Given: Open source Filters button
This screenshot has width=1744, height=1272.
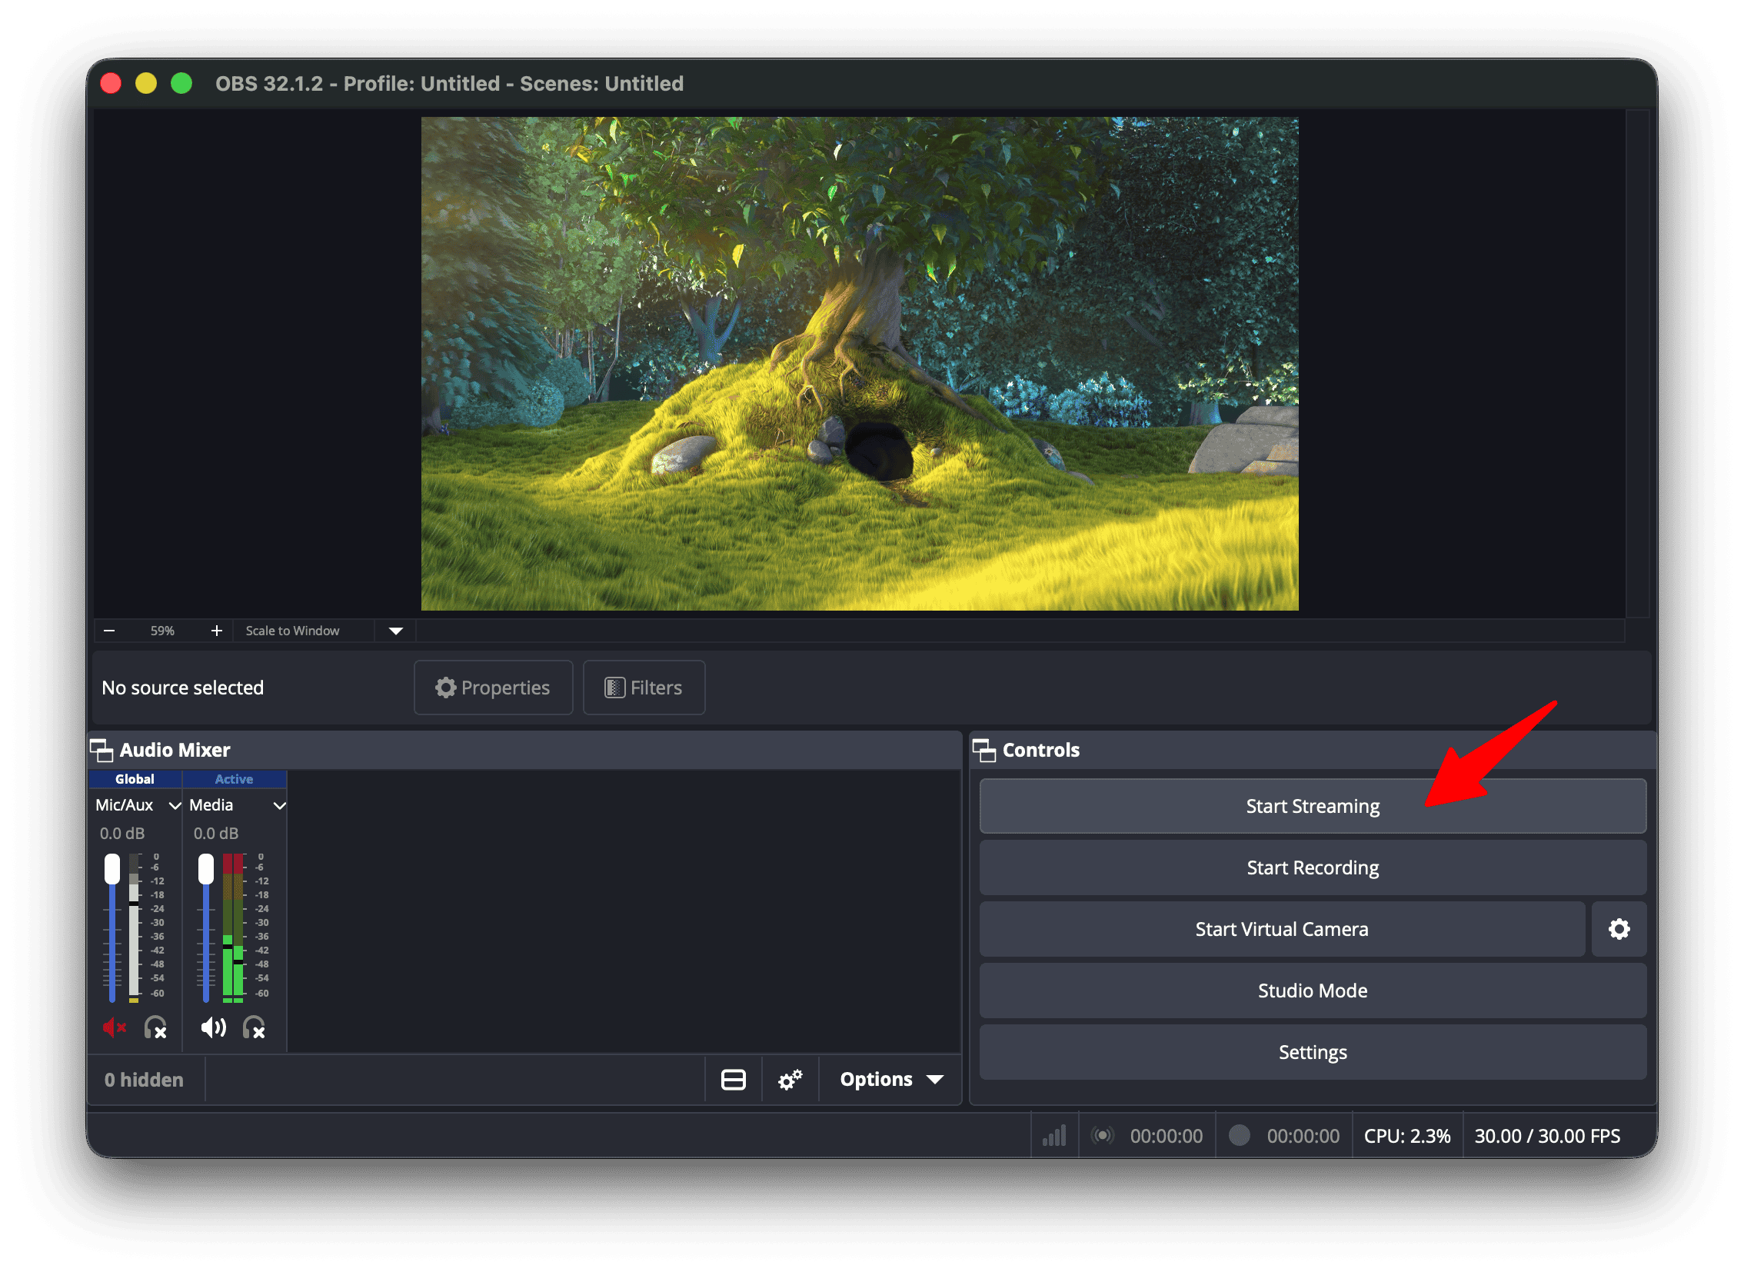Looking at the screenshot, I should point(644,688).
